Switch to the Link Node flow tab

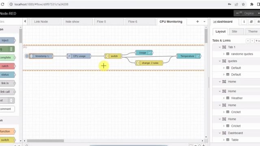click(x=46, y=21)
